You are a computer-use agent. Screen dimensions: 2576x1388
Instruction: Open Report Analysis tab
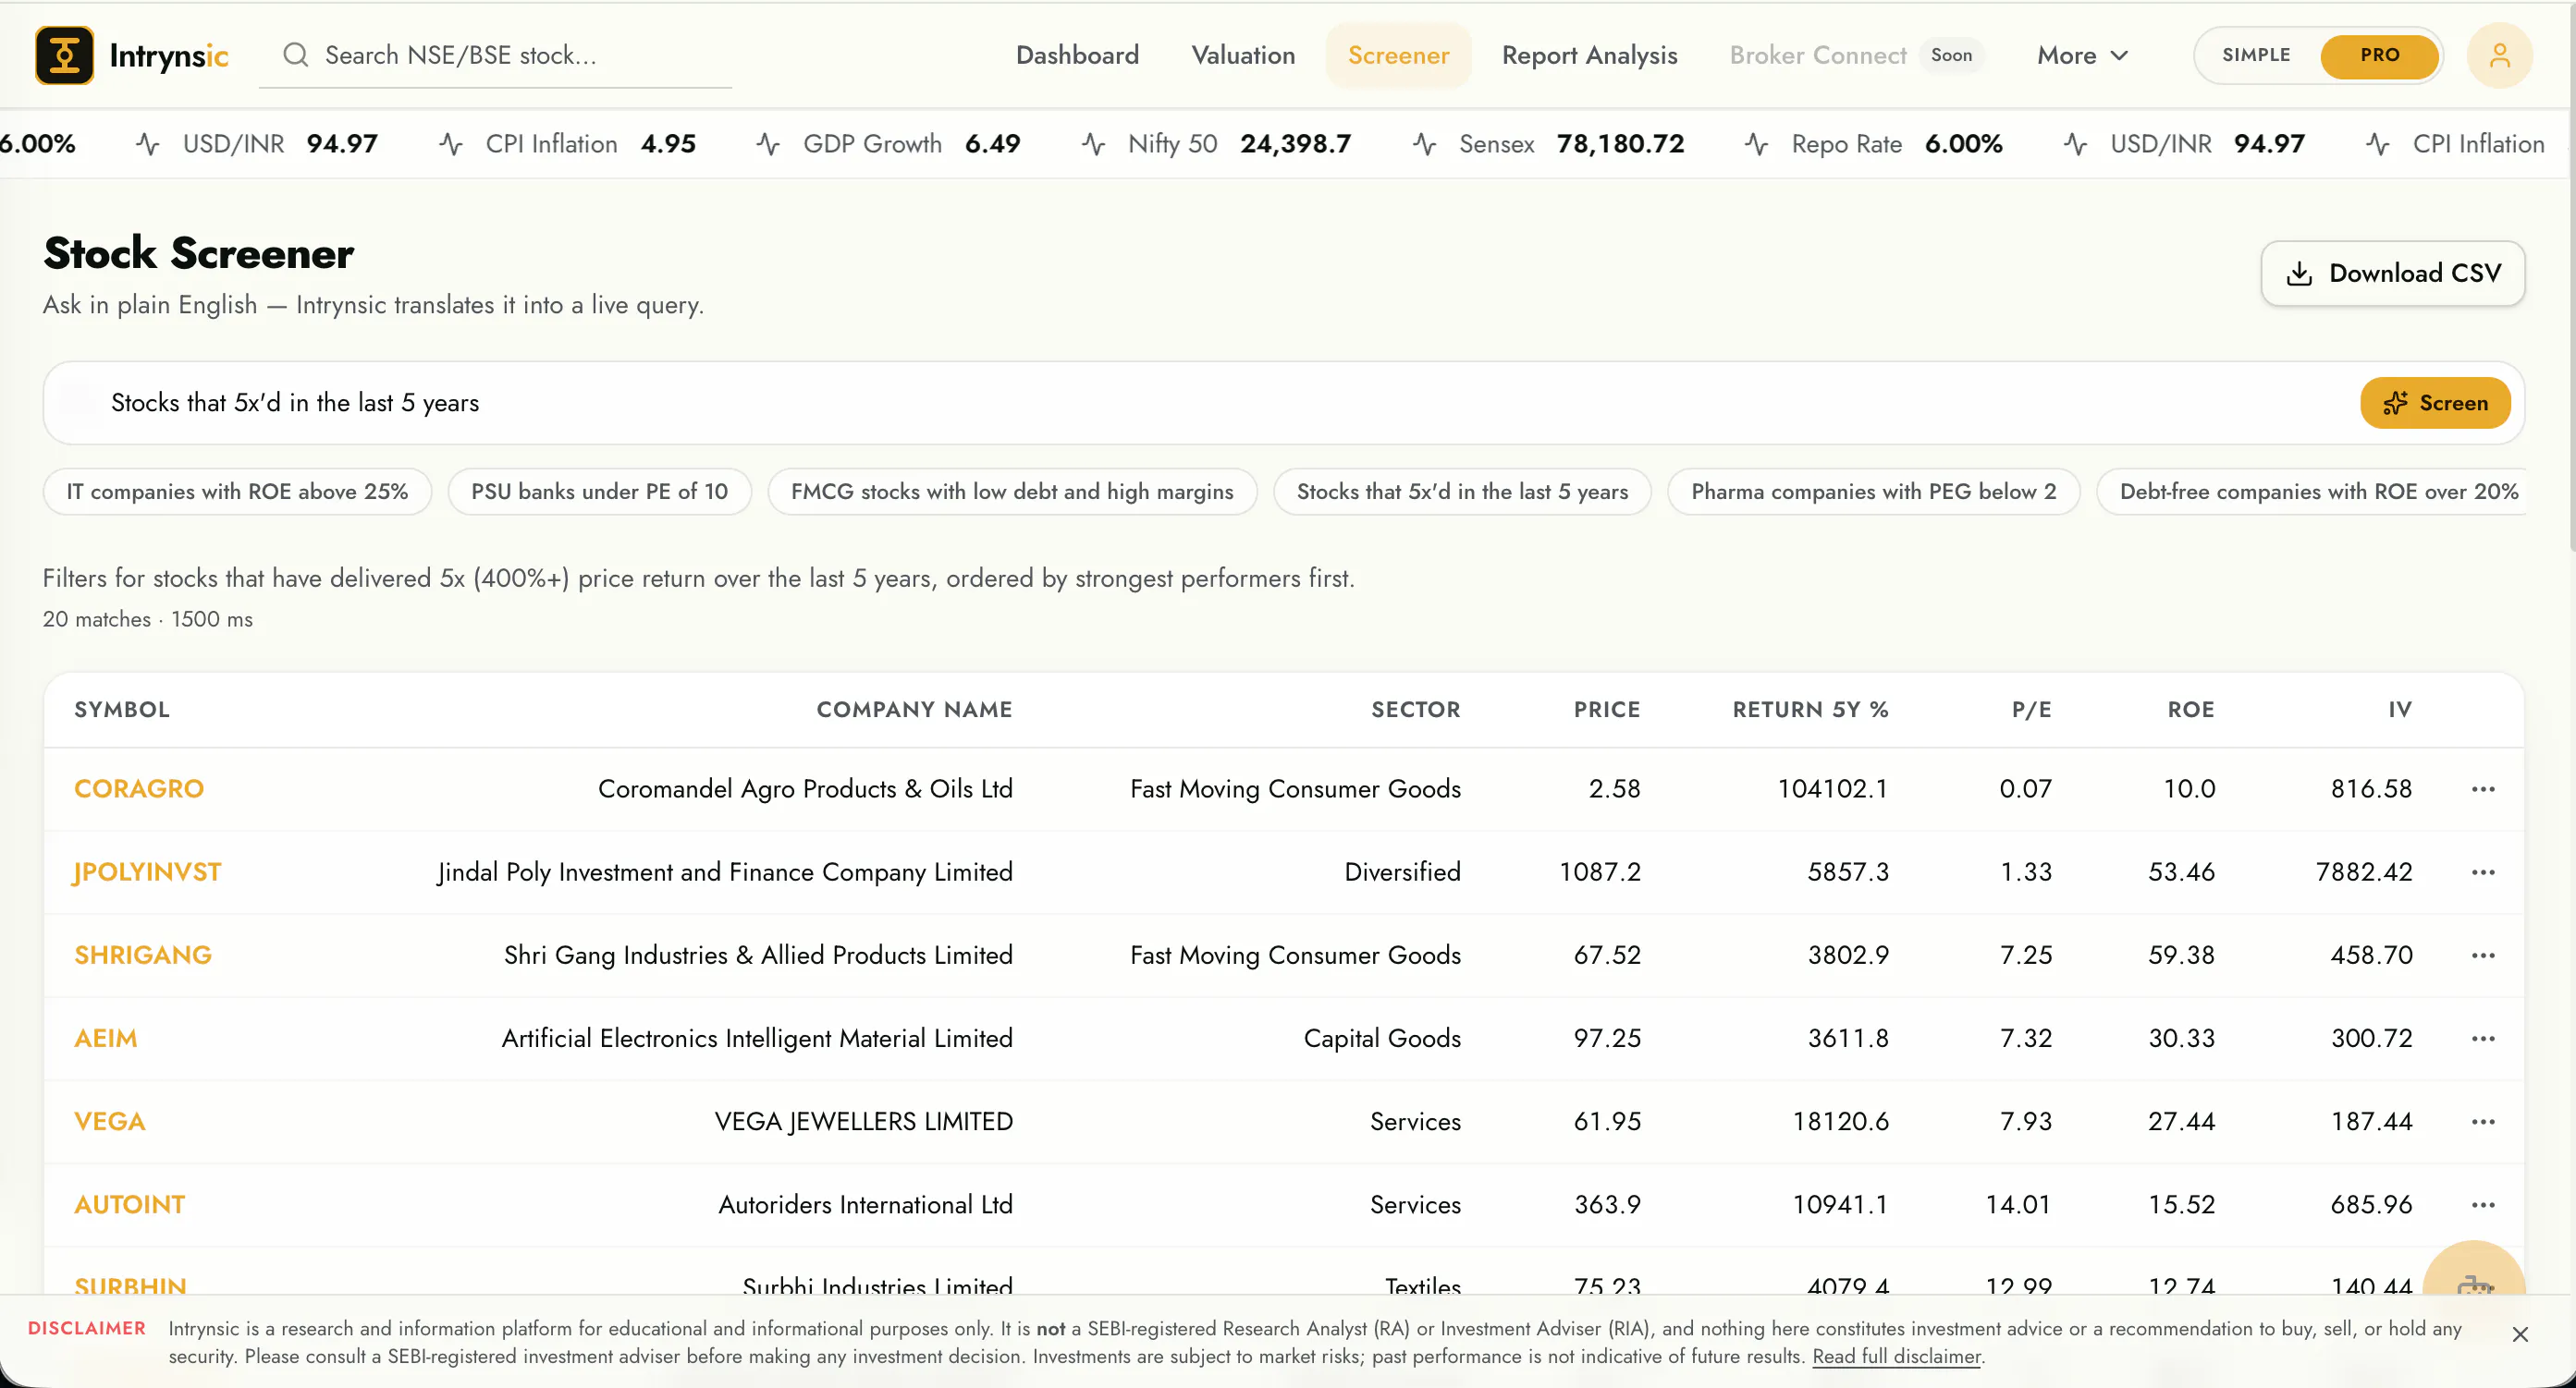point(1589,55)
